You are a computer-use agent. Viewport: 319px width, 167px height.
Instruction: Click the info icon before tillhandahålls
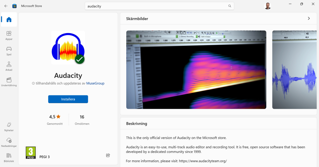click(33, 83)
